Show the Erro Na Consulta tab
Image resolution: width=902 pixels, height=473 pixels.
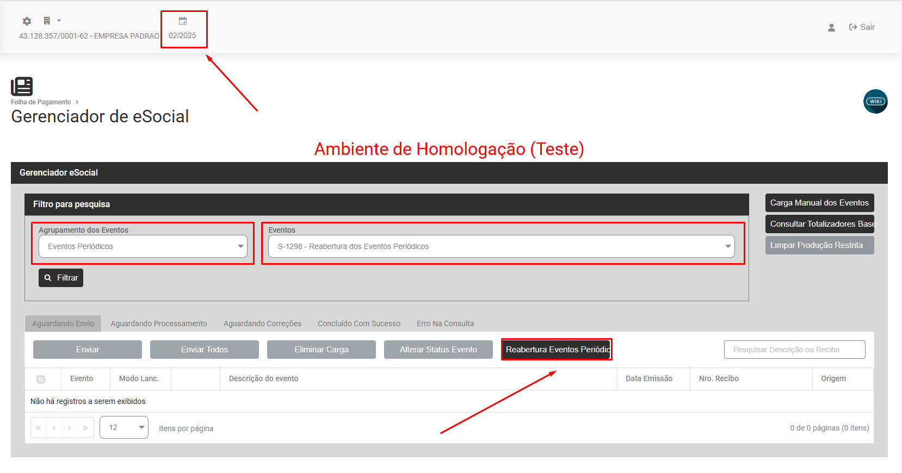click(x=446, y=323)
